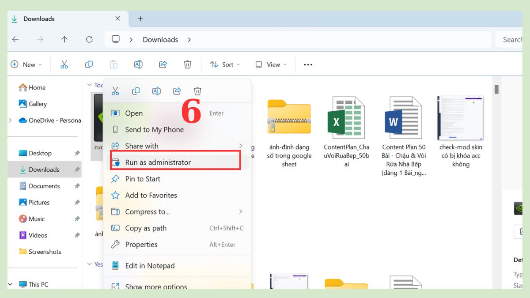Screen dimensions: 530x298
Task: Click the Search input field
Action: click(511, 39)
